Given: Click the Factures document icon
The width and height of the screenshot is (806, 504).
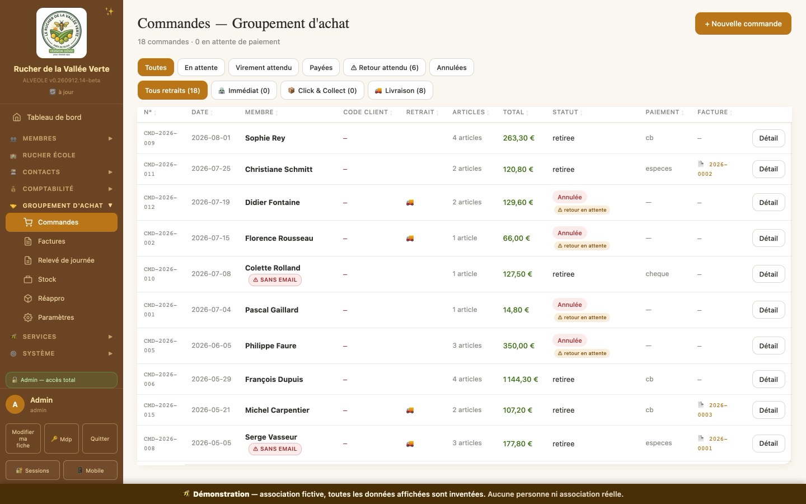Looking at the screenshot, I should click(x=28, y=241).
